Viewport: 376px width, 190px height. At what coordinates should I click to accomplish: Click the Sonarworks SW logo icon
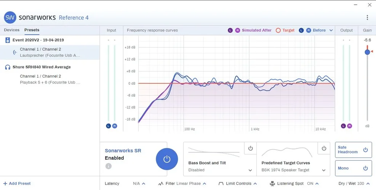[x=10, y=17]
